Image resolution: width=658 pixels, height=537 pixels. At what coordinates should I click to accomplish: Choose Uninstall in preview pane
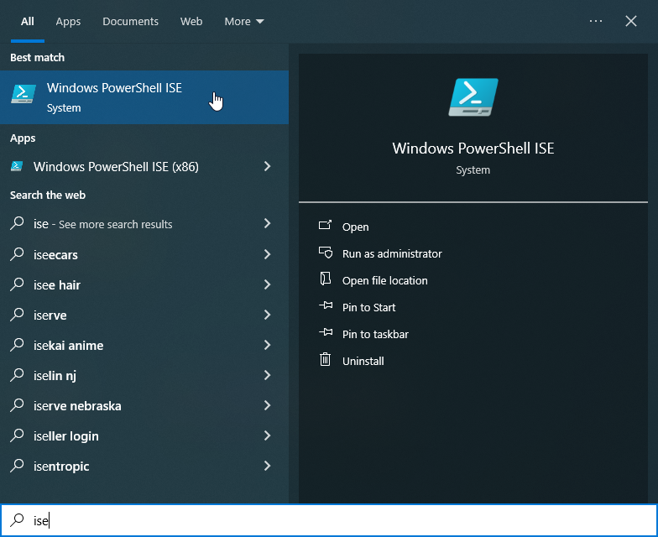point(363,361)
